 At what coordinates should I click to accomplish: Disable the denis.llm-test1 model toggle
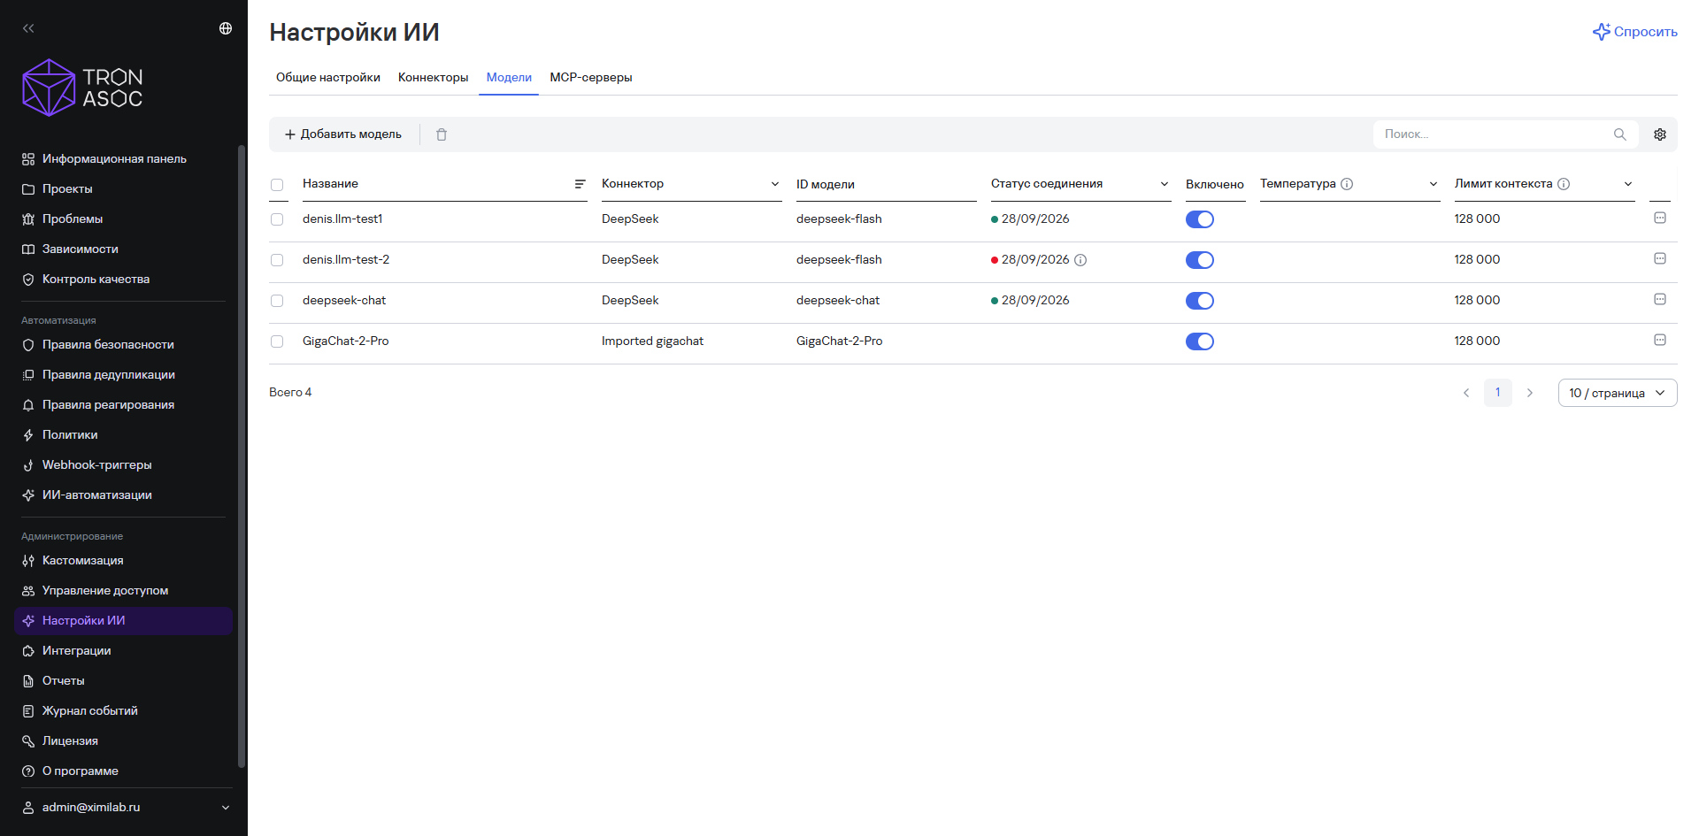point(1200,219)
